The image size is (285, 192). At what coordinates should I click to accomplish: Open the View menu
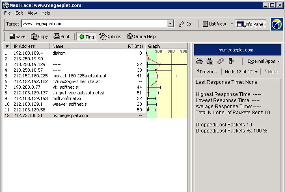pos(32,13)
